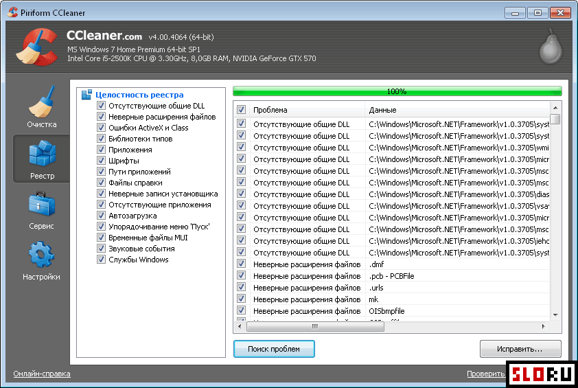Viewport: 578px width, 388px height.
Task: Toggle Службы Windows checkbox
Action: (101, 260)
